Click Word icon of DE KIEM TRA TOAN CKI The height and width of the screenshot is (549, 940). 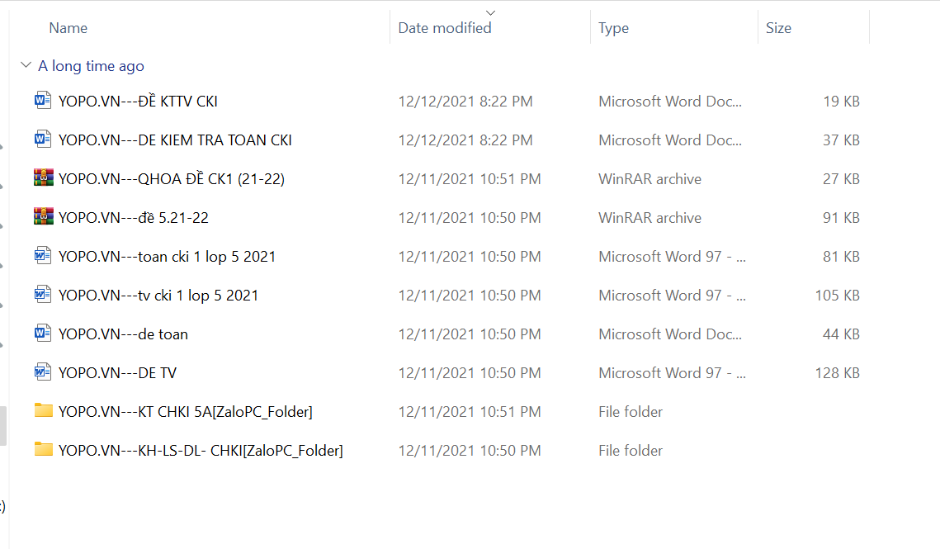[43, 140]
